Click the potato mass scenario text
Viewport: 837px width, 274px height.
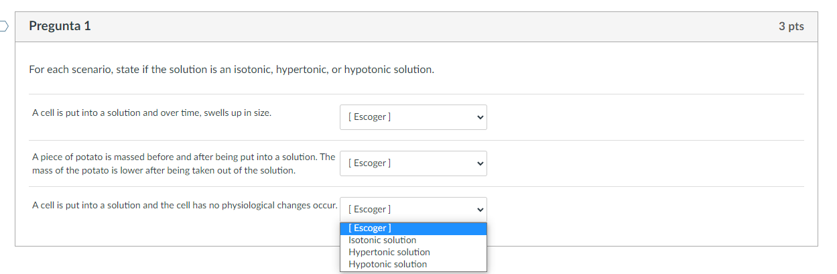(183, 163)
